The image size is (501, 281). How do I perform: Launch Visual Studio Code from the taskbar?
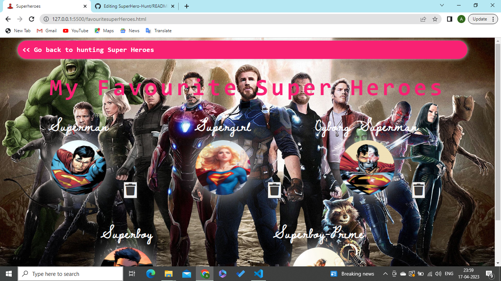259,273
